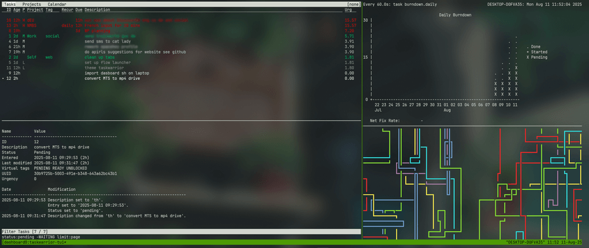Viewport: 589px width, 248px height.
Task: Click the 'Pending' legend entry in burndown chart
Action: point(537,57)
